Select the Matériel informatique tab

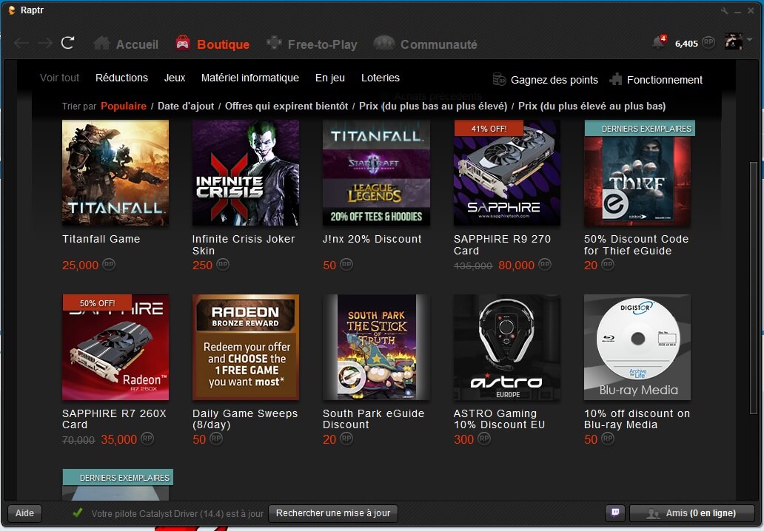pyautogui.click(x=249, y=78)
